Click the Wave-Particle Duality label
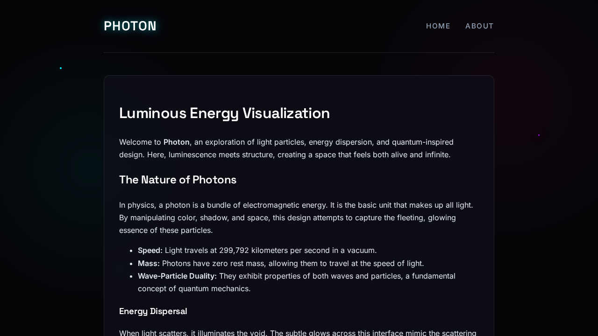Viewport: 598px width, 336px height. [177, 275]
